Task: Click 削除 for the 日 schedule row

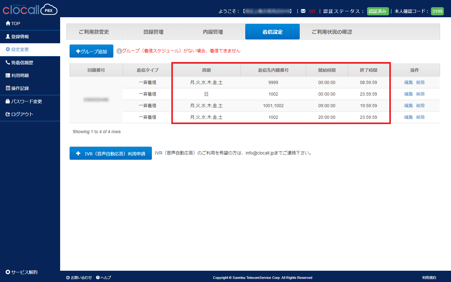Action: 421,94
